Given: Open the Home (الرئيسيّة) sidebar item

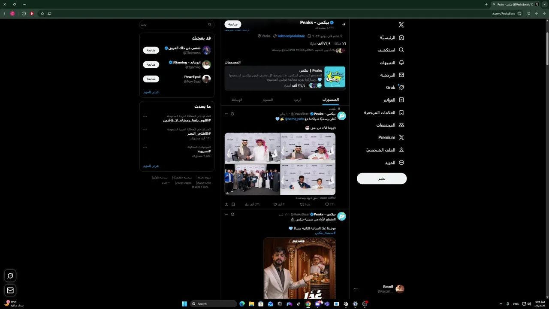Looking at the screenshot, I should [x=392, y=37].
